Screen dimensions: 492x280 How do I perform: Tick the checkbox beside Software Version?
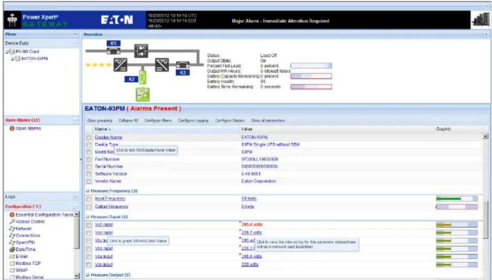click(89, 174)
